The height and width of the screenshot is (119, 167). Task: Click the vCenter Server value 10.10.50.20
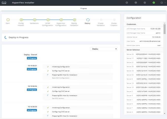[156, 37]
